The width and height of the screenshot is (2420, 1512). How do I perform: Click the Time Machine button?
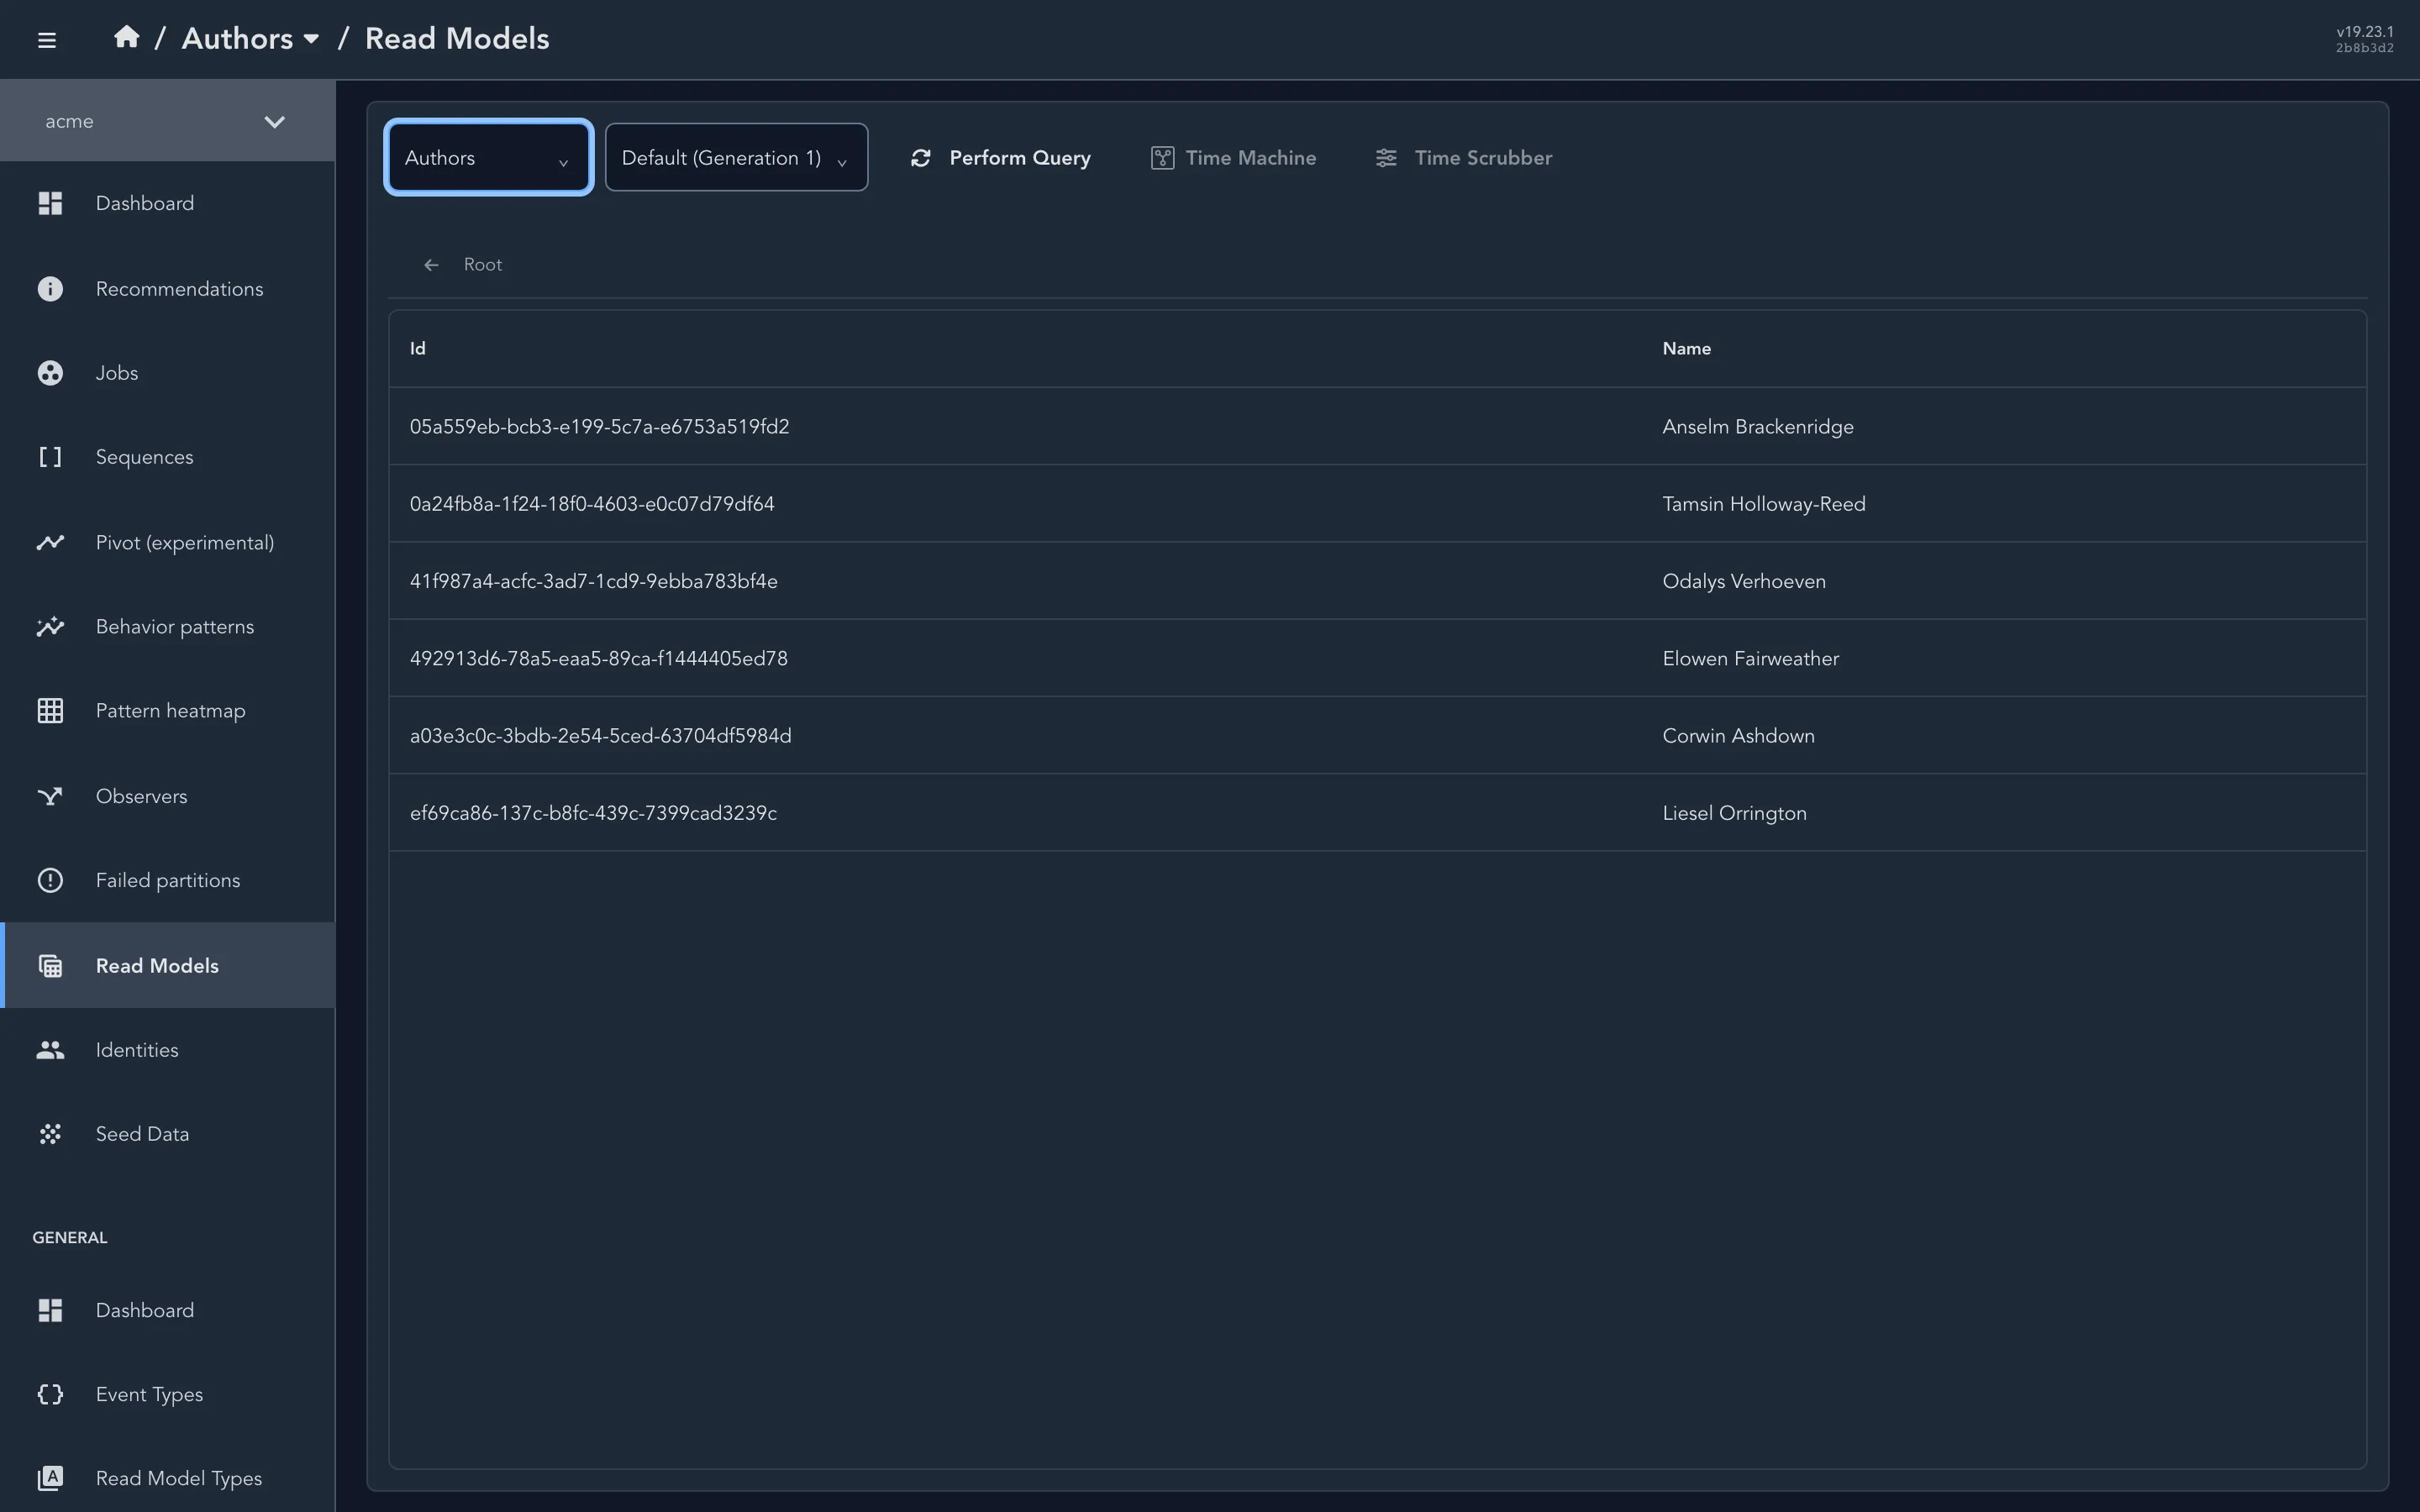(1233, 158)
